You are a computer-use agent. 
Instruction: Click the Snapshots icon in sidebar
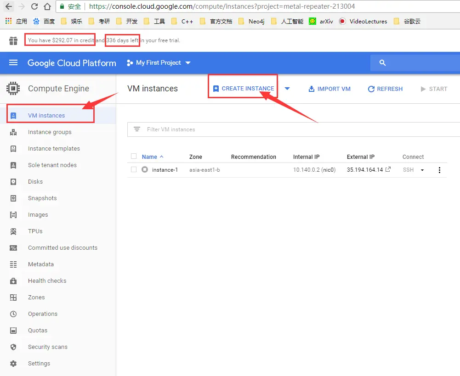(13, 198)
